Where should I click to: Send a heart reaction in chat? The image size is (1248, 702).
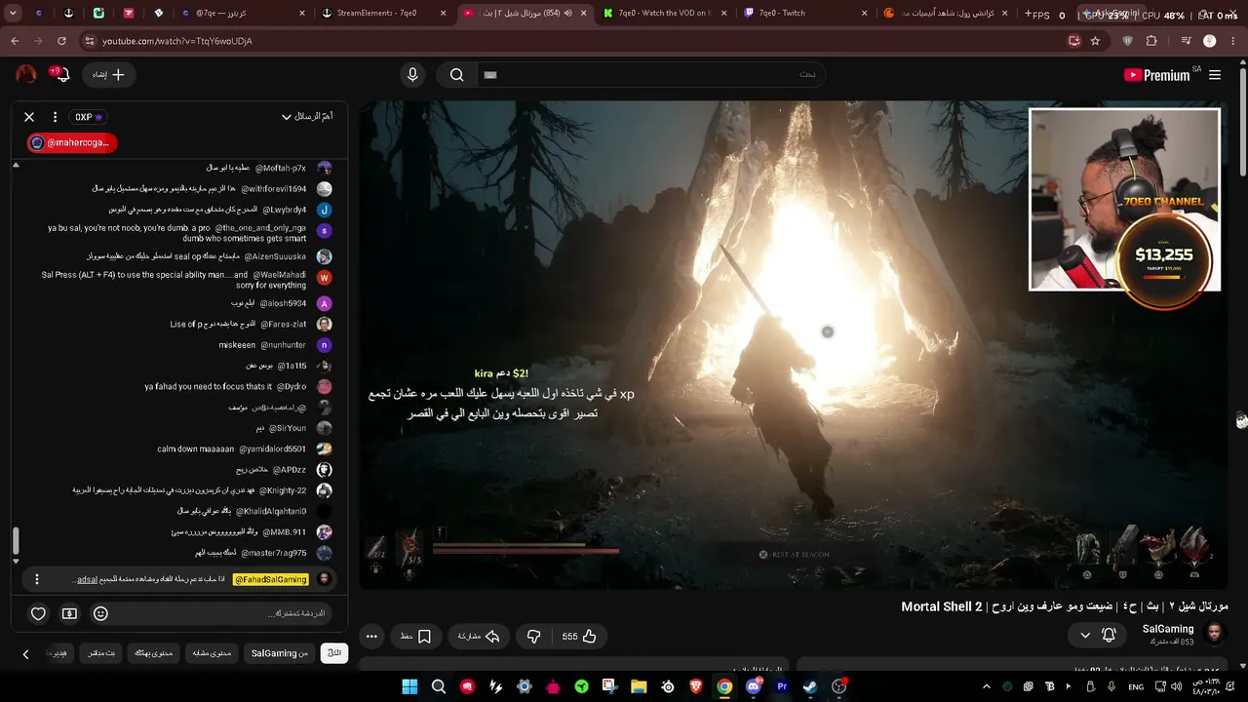pyautogui.click(x=38, y=613)
